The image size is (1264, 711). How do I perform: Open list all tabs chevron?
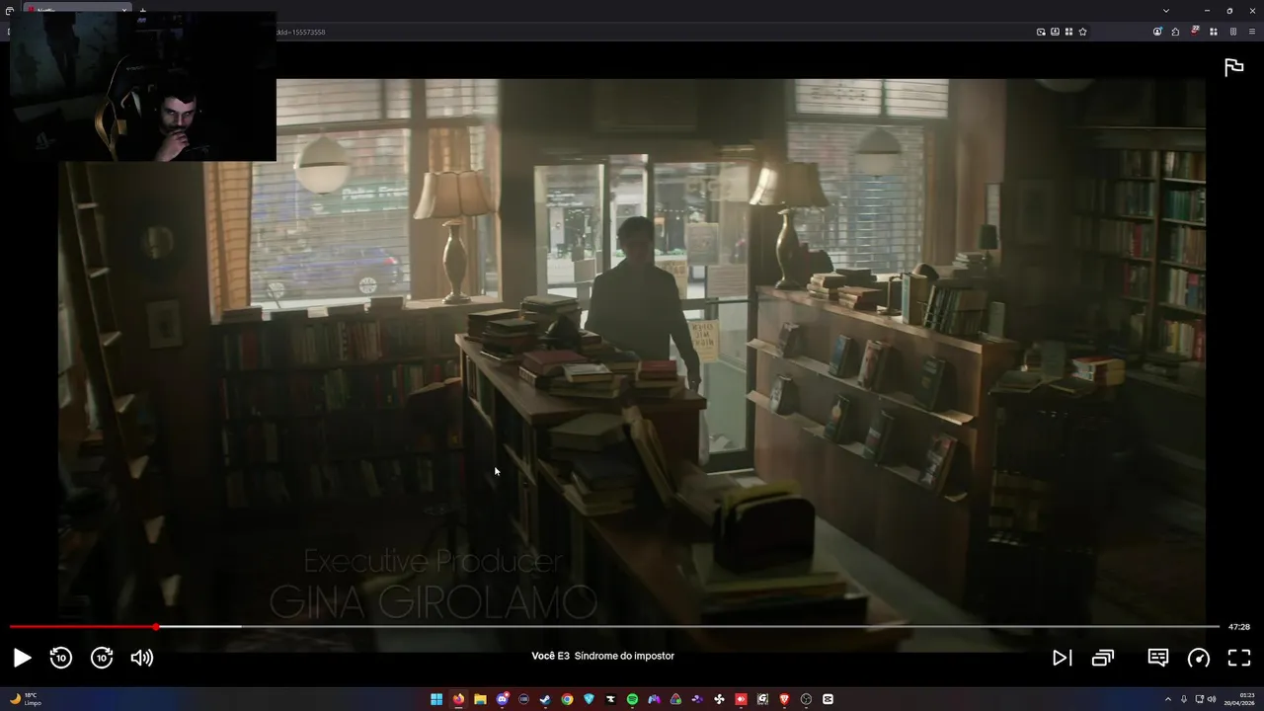point(1166,11)
